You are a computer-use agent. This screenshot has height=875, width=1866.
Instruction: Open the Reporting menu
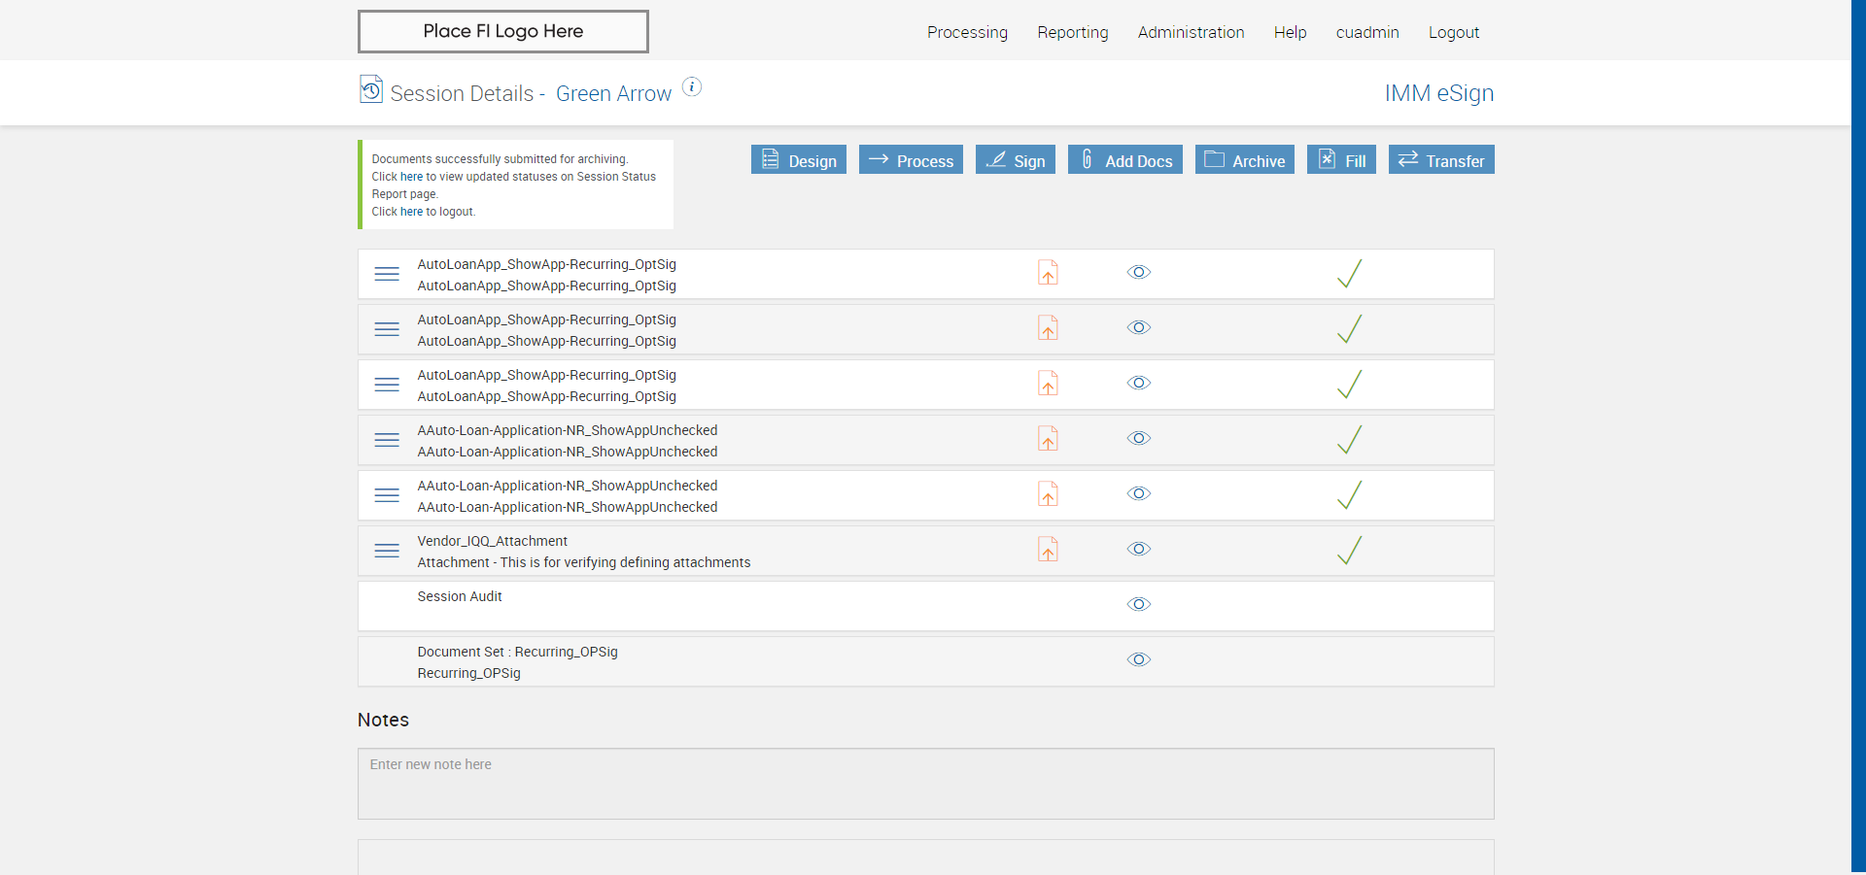pyautogui.click(x=1073, y=32)
